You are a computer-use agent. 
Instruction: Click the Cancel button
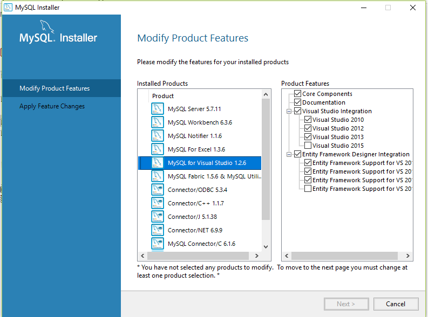396,304
